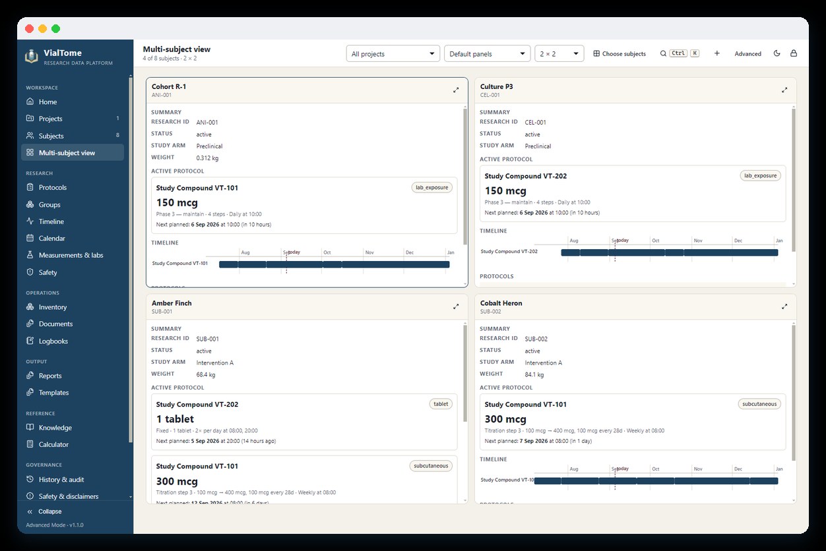Click the '84.1 kg' weight value
The height and width of the screenshot is (551, 826).
click(534, 375)
